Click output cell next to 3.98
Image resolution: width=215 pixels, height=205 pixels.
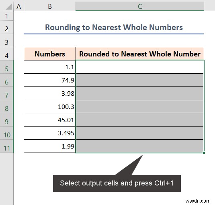140,93
